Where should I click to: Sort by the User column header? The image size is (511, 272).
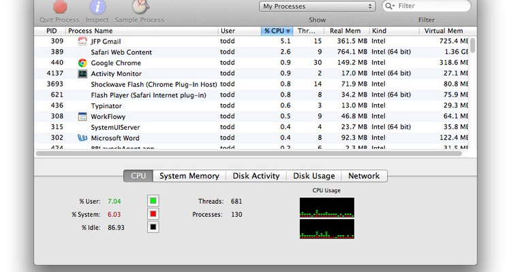(239, 31)
